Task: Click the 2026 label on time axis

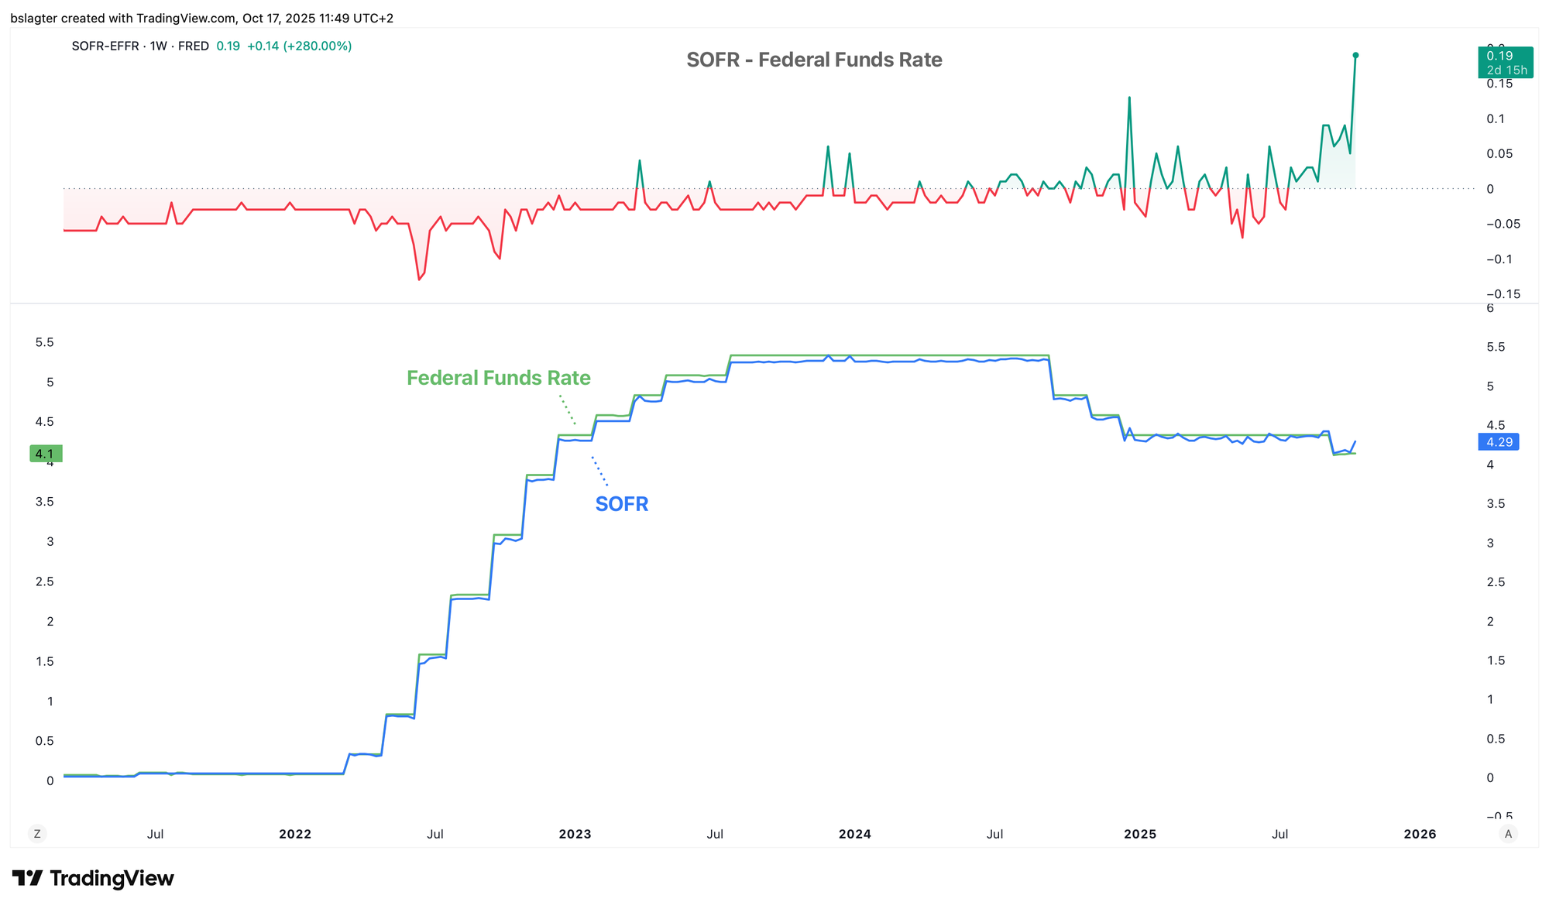Action: [1420, 834]
